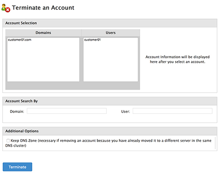The image size is (221, 174).
Task: Click the Domain: field label
Action: 17,112
